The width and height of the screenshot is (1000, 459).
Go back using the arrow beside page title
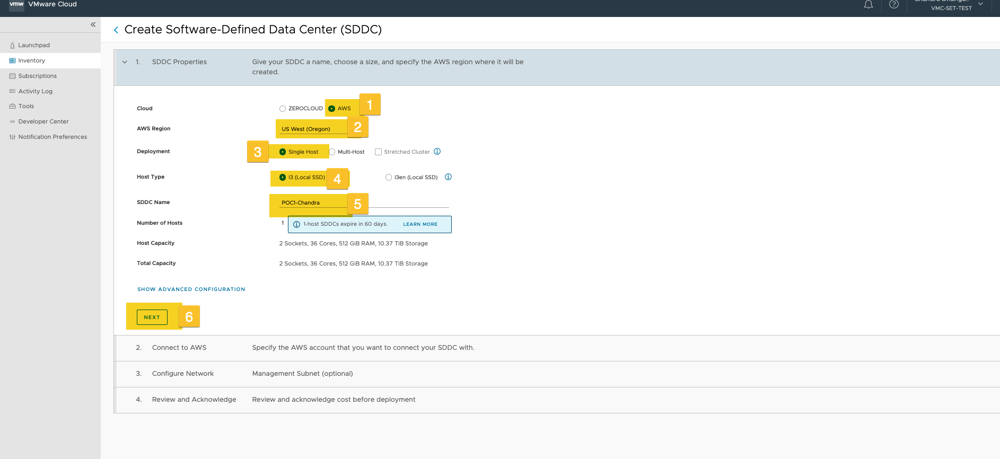(x=116, y=30)
